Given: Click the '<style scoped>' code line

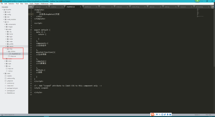Looking at the screenshot, I should 41,88.
